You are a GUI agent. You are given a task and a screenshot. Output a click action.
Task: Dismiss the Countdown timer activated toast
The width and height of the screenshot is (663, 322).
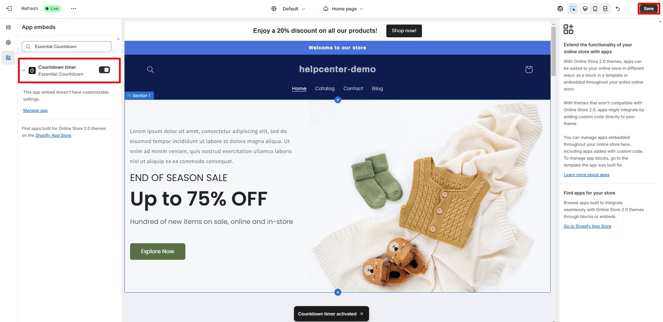[x=362, y=314]
